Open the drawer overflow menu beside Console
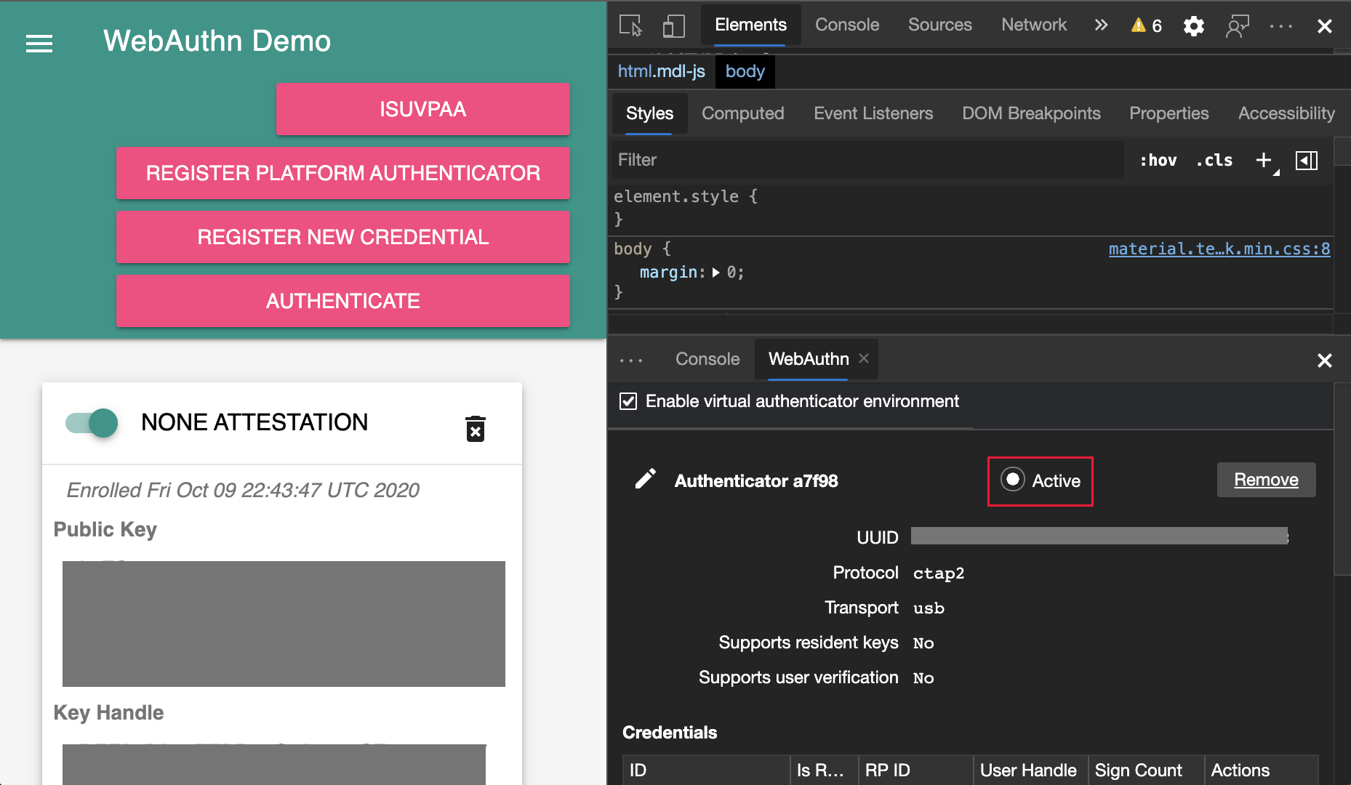 [630, 359]
